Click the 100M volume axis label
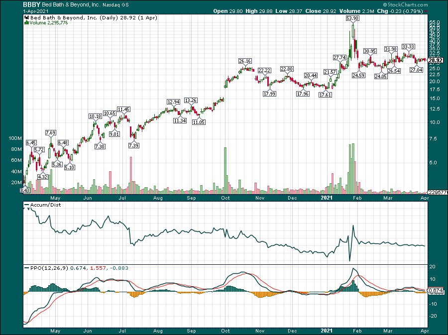448x335 pixels. pos(15,138)
